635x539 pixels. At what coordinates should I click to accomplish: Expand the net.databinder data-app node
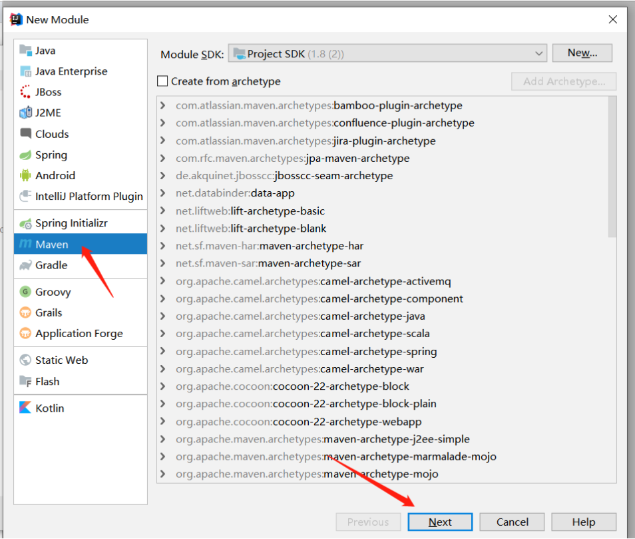[163, 193]
